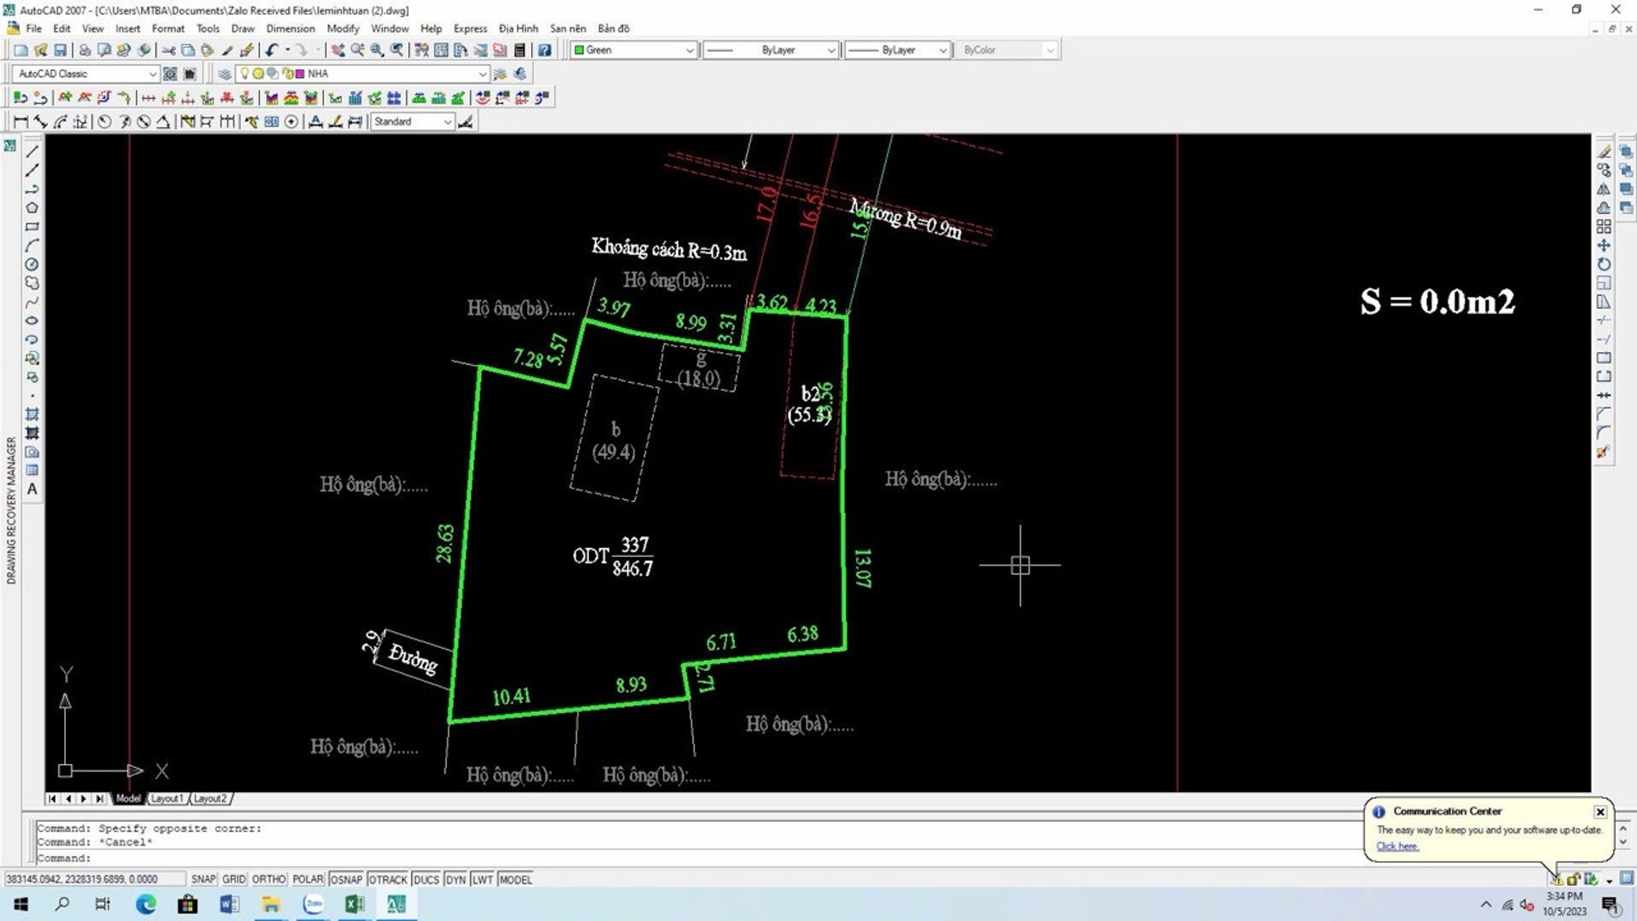1637x921 pixels.
Task: Select the Rotate modify tool
Action: pos(1604,264)
